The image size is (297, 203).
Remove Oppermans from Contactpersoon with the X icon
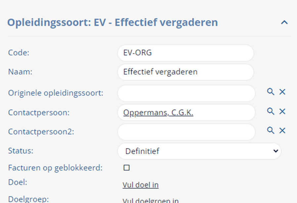(x=282, y=111)
